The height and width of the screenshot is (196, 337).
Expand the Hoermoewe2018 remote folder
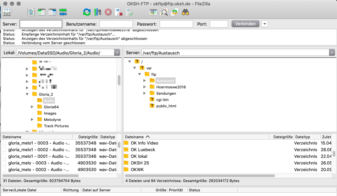coord(145,87)
